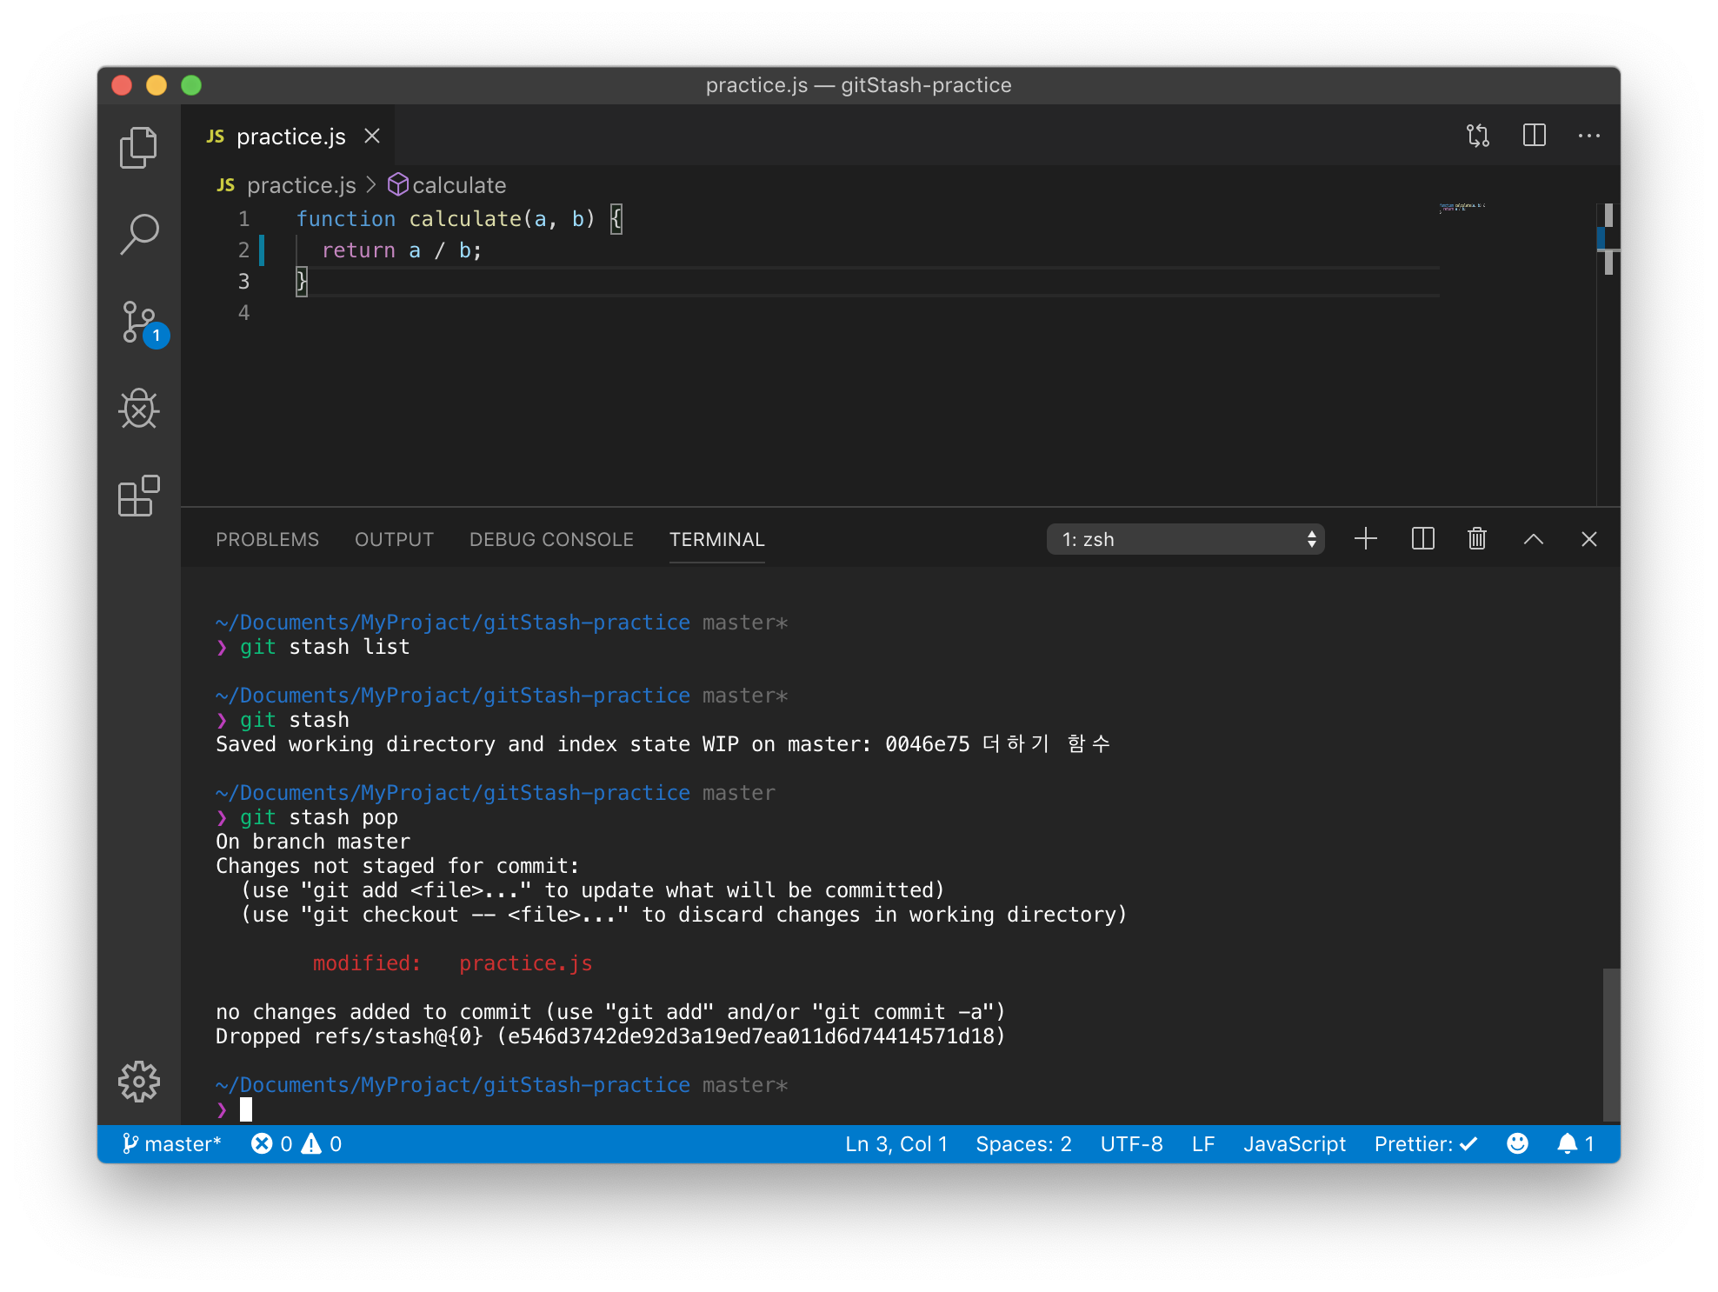Expand the calculate breadcrumb symbol
The width and height of the screenshot is (1718, 1292).
click(x=447, y=185)
